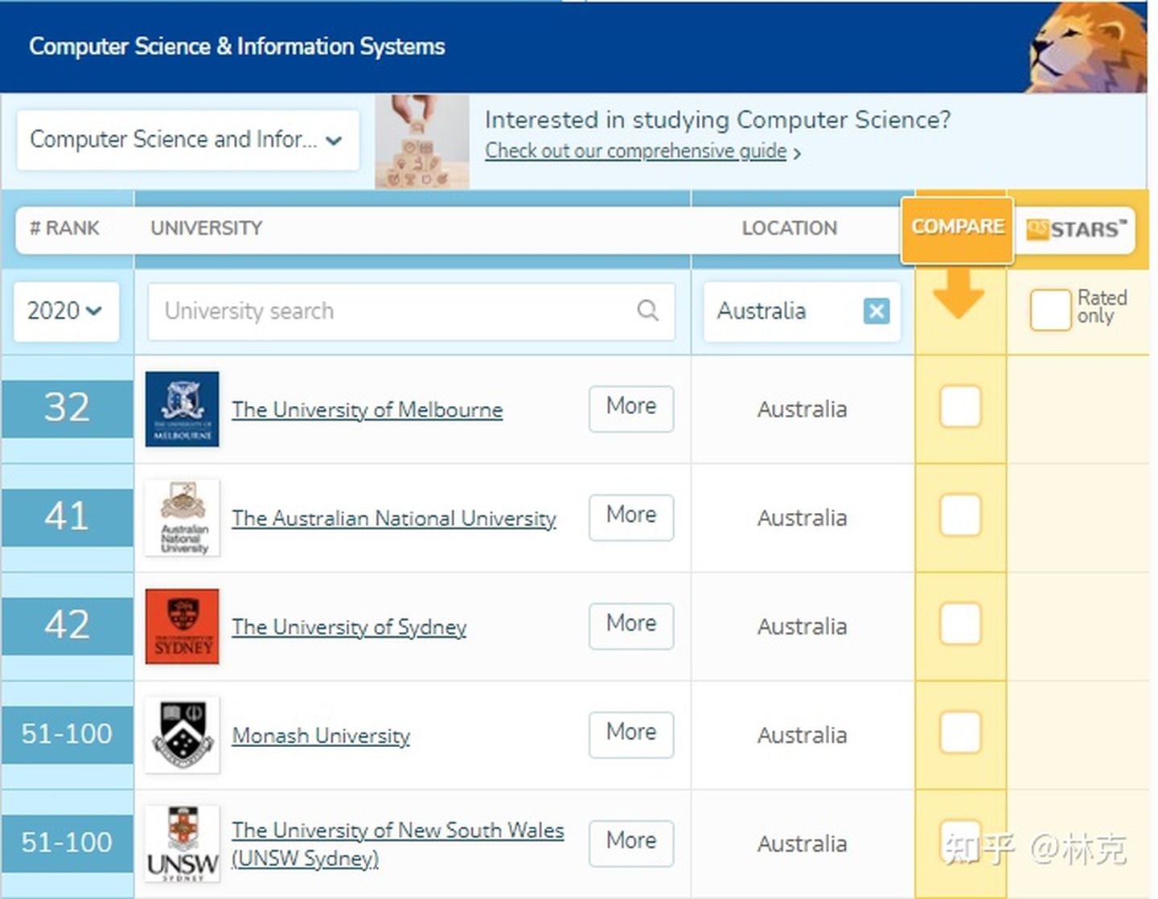
Task: Click the Australia location text for Monash row
Action: pos(802,735)
